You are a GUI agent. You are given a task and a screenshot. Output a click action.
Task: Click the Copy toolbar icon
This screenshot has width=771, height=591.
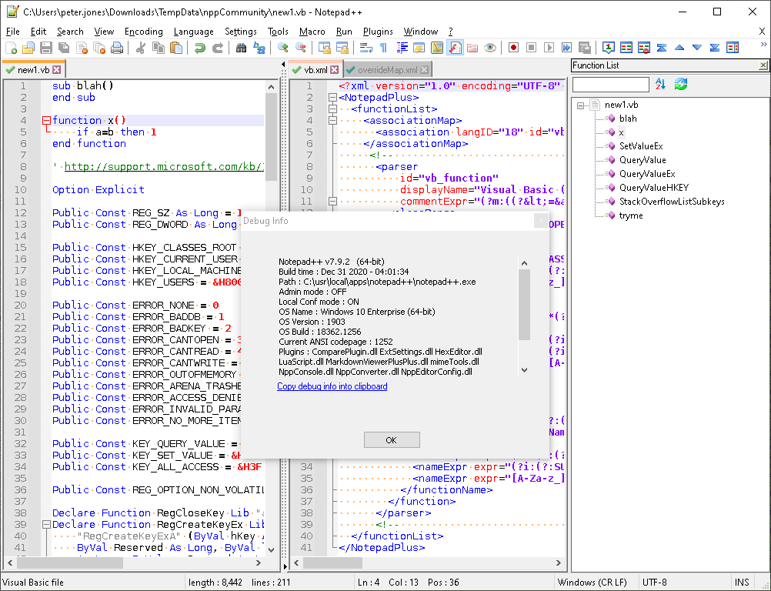[x=159, y=48]
